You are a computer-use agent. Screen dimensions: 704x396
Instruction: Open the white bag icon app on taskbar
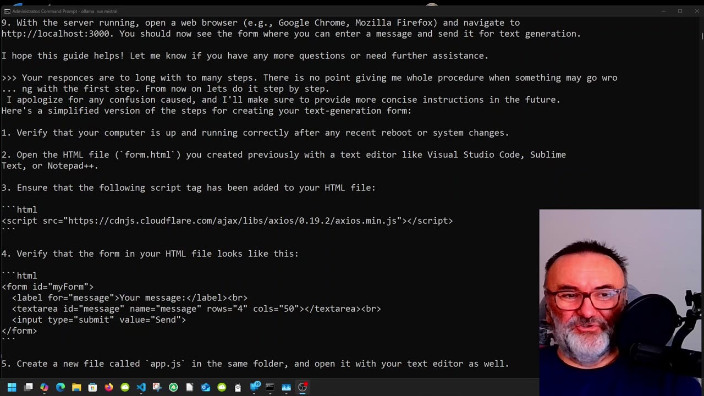pyautogui.click(x=238, y=387)
